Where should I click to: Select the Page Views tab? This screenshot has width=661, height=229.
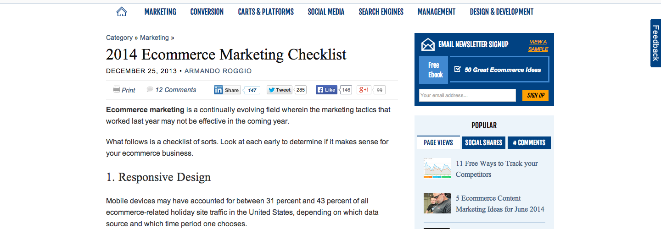click(x=438, y=142)
